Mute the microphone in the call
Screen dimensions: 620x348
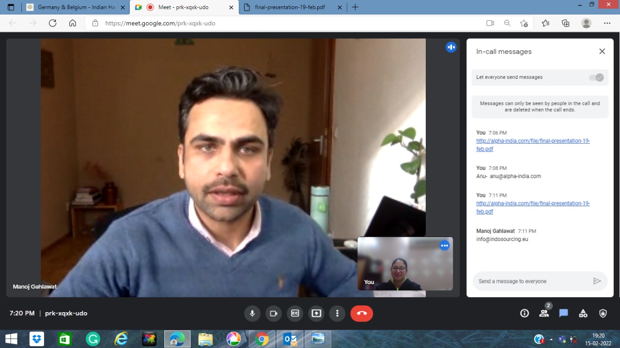(252, 313)
